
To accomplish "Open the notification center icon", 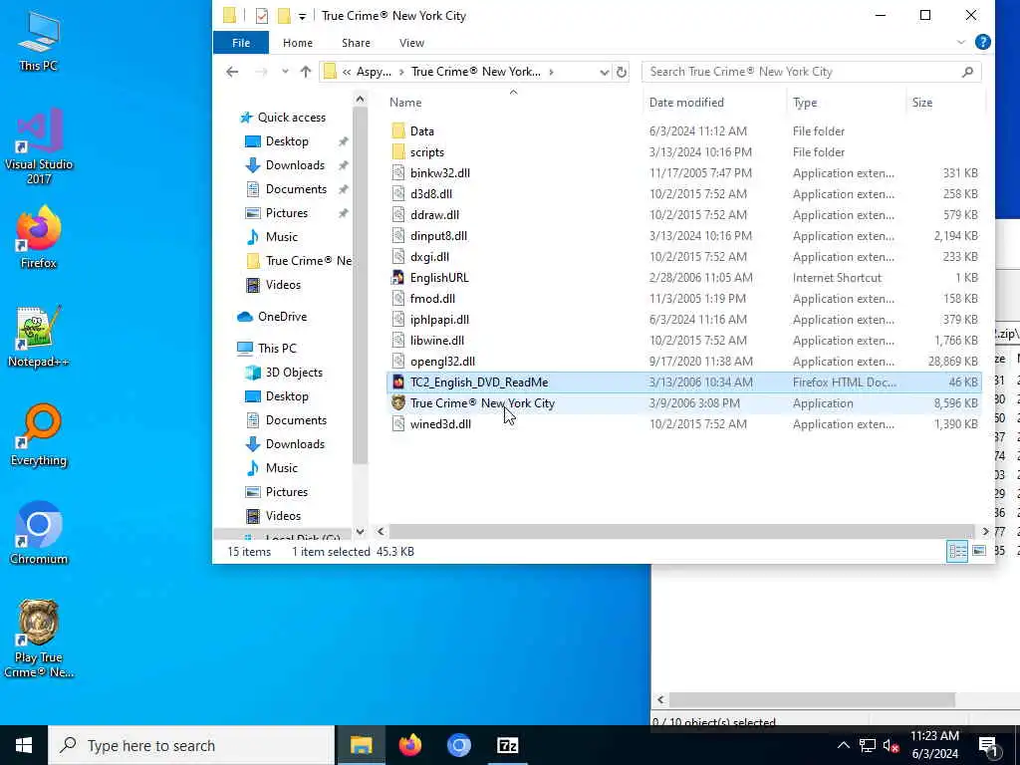I will coord(989,745).
